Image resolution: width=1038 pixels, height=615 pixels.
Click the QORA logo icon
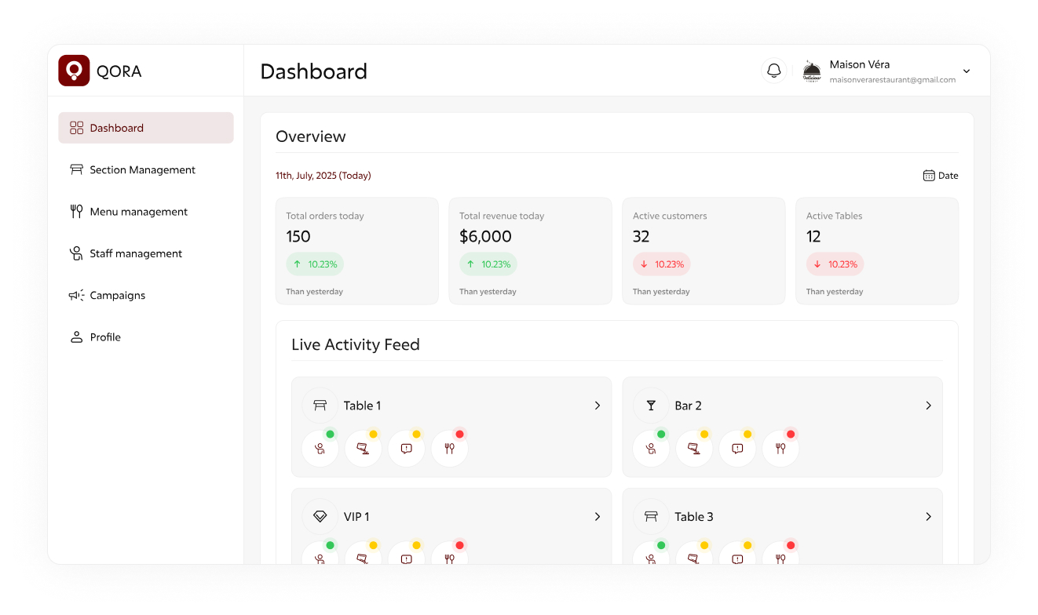point(74,71)
